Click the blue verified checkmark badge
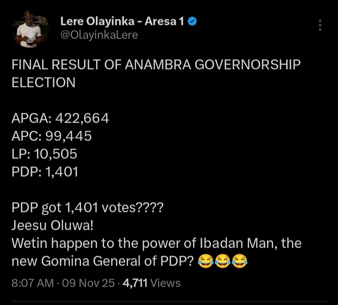The height and width of the screenshot is (305, 338). (193, 21)
